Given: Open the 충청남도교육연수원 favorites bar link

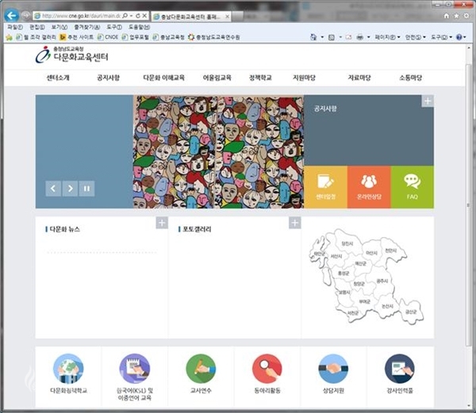Looking at the screenshot, I should (x=214, y=37).
